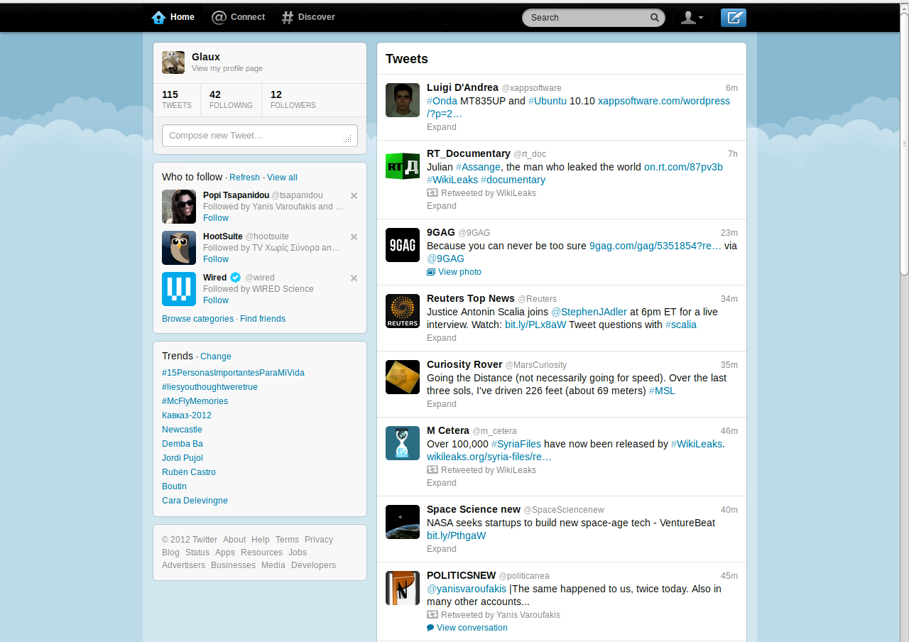Click View all suggestions link

282,178
